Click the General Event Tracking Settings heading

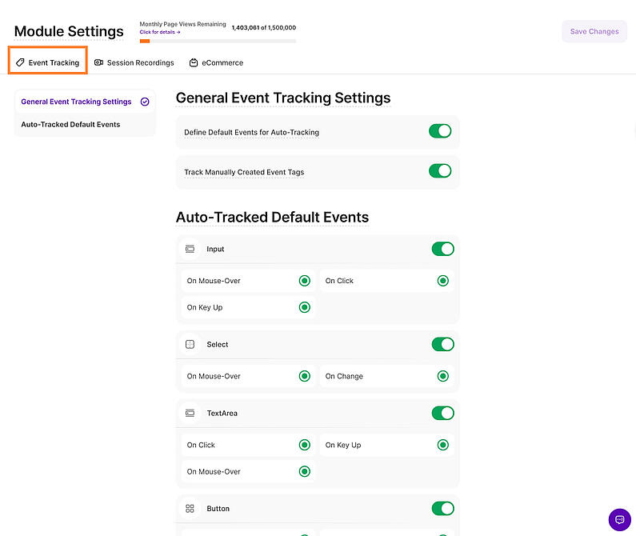pos(283,98)
